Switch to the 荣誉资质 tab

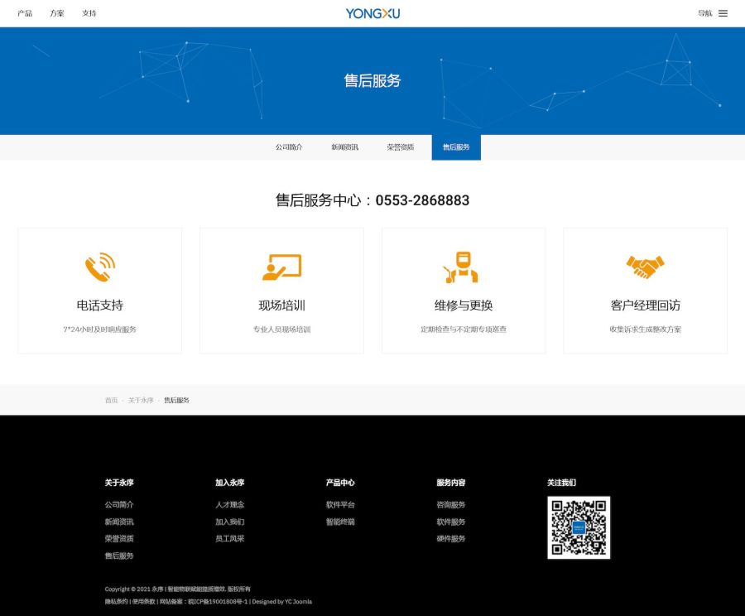tap(400, 147)
